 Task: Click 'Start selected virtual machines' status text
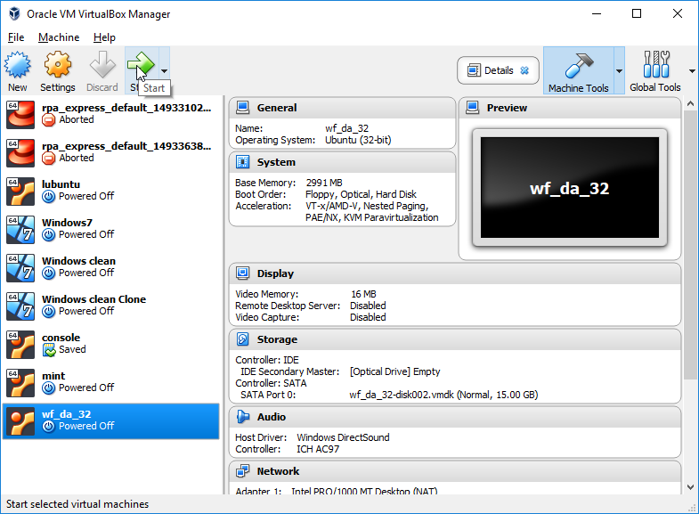(77, 504)
